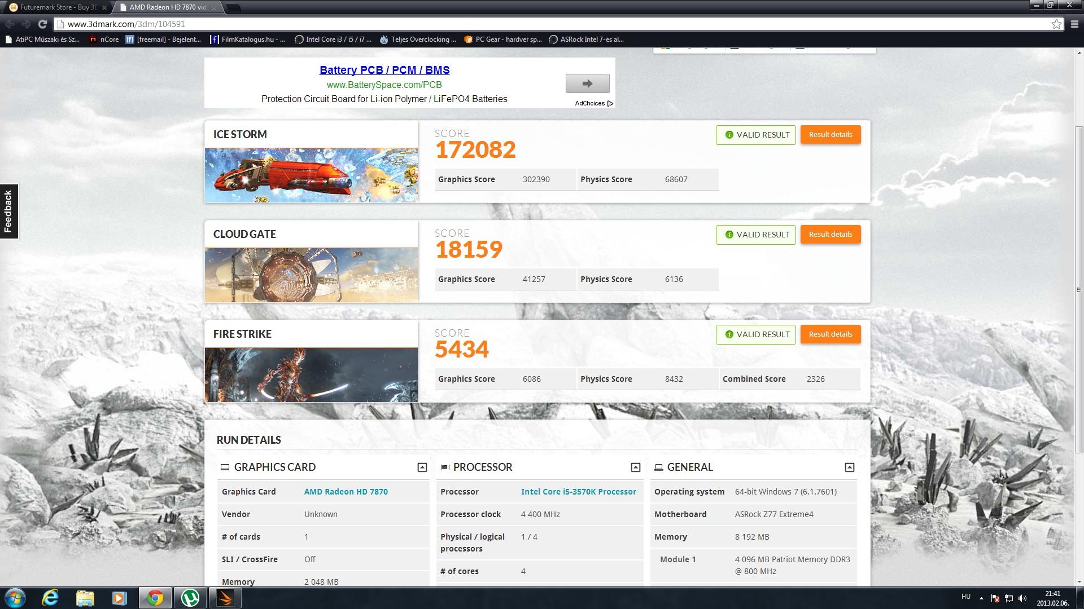This screenshot has width=1084, height=609.
Task: Collapse the Graphics Card section
Action: point(422,467)
